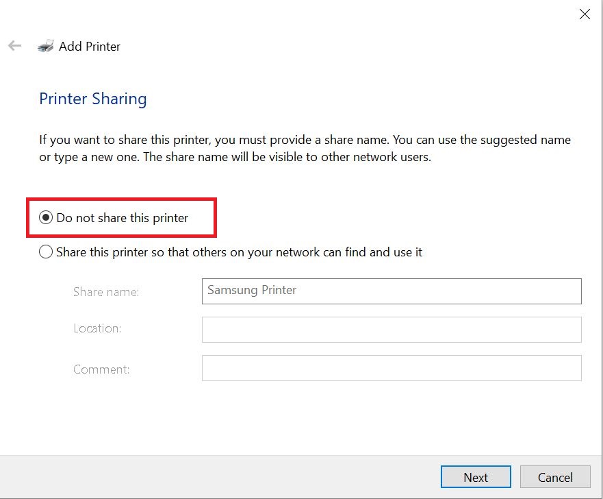The height and width of the screenshot is (499, 603).
Task: Click the empty footer area left of Next
Action: 219,477
